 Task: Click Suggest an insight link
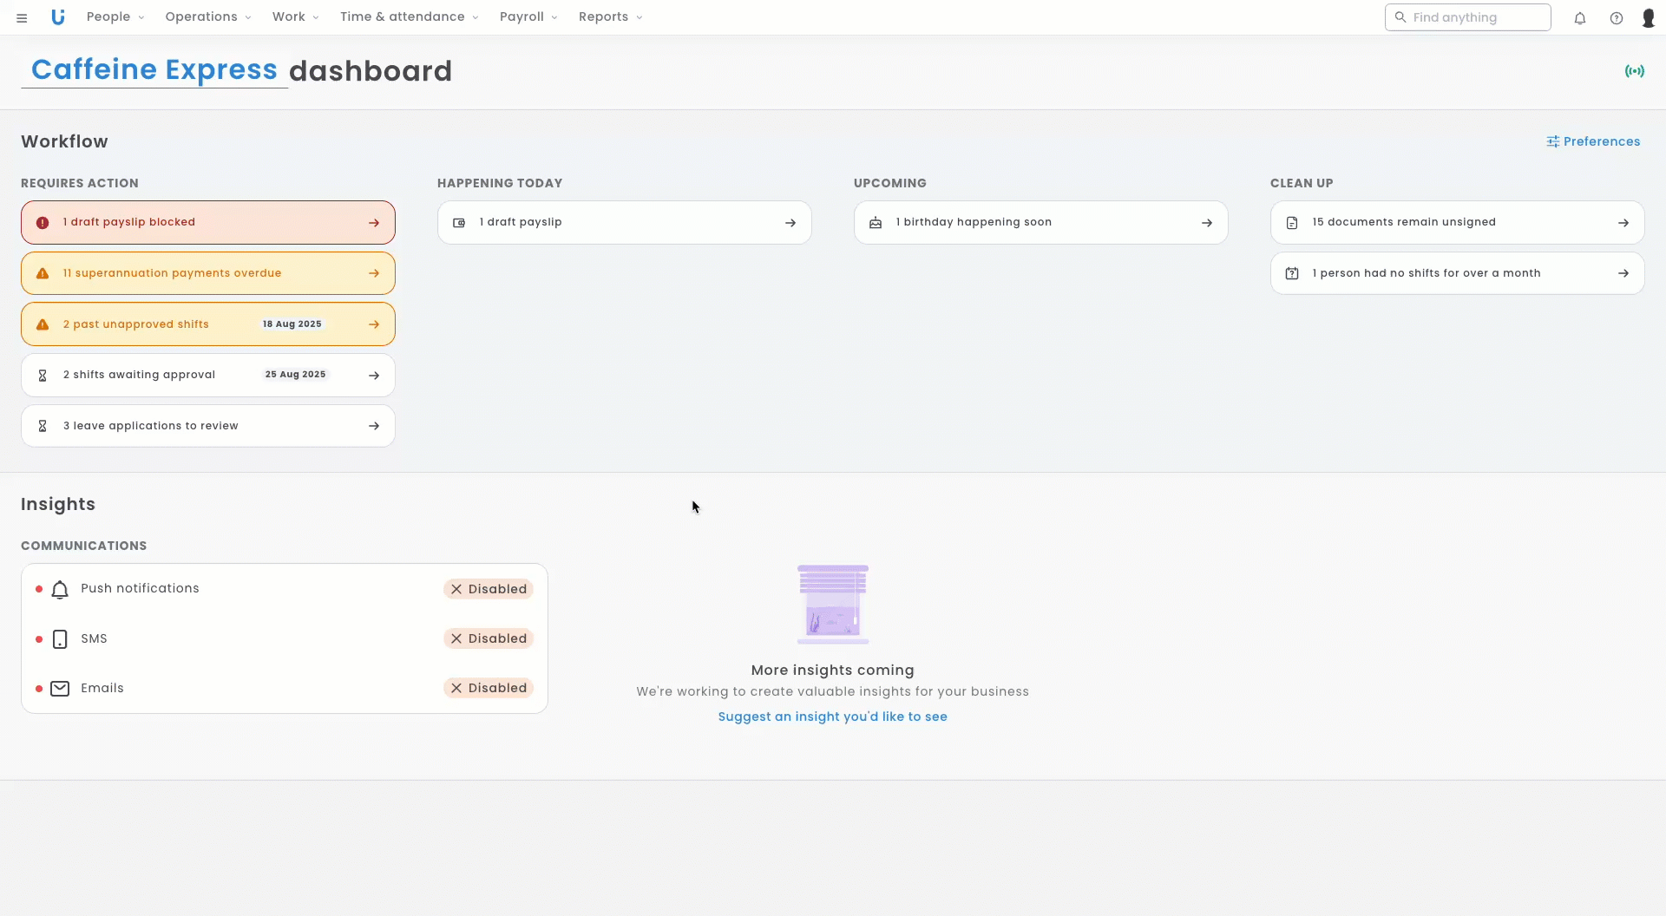[x=832, y=716]
